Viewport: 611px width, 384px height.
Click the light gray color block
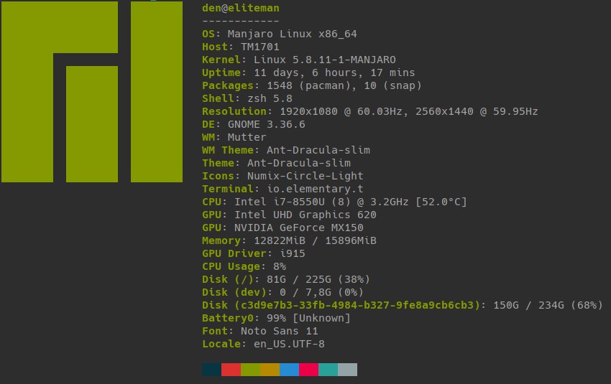coord(348,370)
